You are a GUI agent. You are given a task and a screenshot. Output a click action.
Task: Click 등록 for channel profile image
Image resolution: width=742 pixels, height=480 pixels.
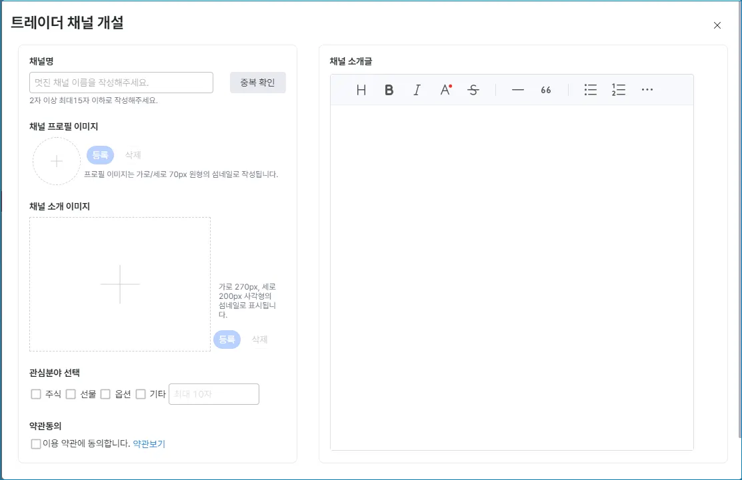100,155
